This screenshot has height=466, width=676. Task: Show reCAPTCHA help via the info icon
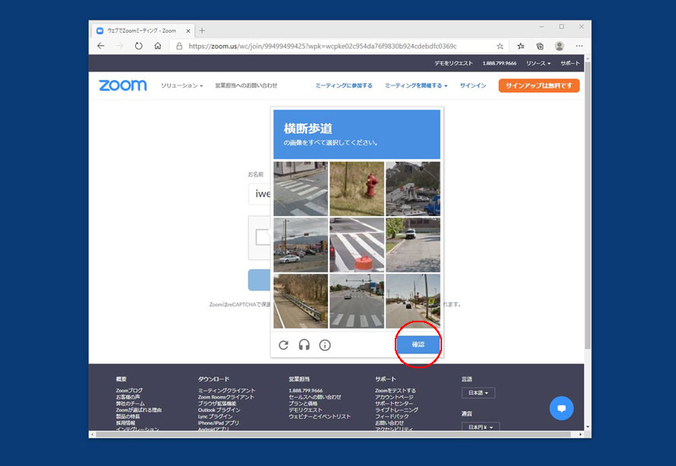pos(325,345)
